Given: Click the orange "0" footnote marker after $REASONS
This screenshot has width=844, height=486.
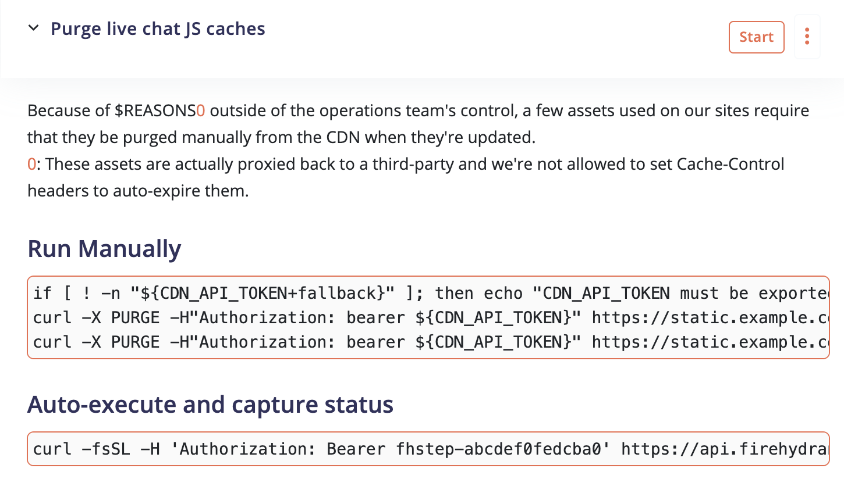Looking at the screenshot, I should [x=200, y=110].
